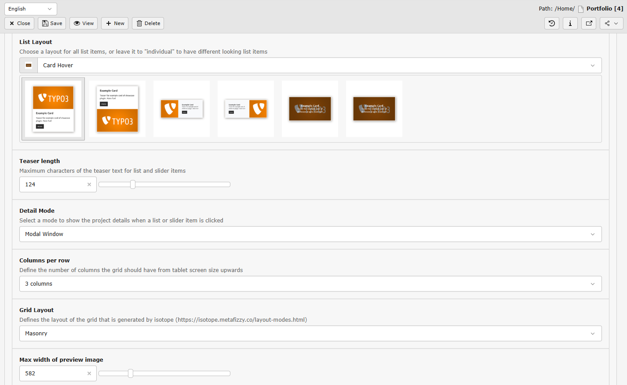Pick the first dark overlay card layout
627x385 pixels.
[310, 109]
